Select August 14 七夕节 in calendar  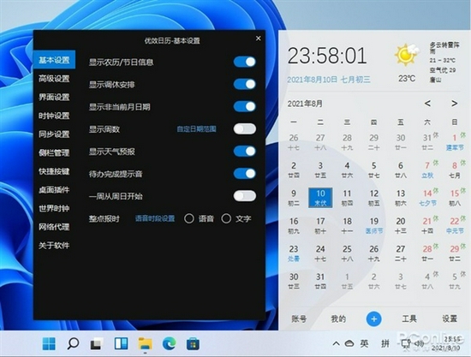(427, 198)
